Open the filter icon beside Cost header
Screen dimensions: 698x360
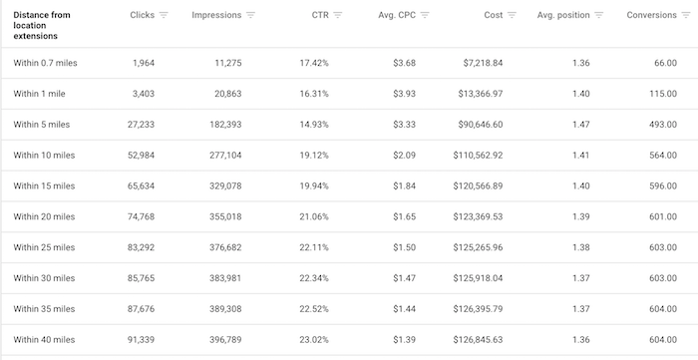point(512,15)
